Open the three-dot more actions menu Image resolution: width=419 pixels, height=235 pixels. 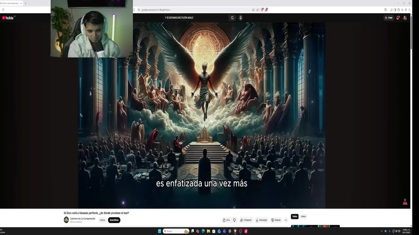286,220
